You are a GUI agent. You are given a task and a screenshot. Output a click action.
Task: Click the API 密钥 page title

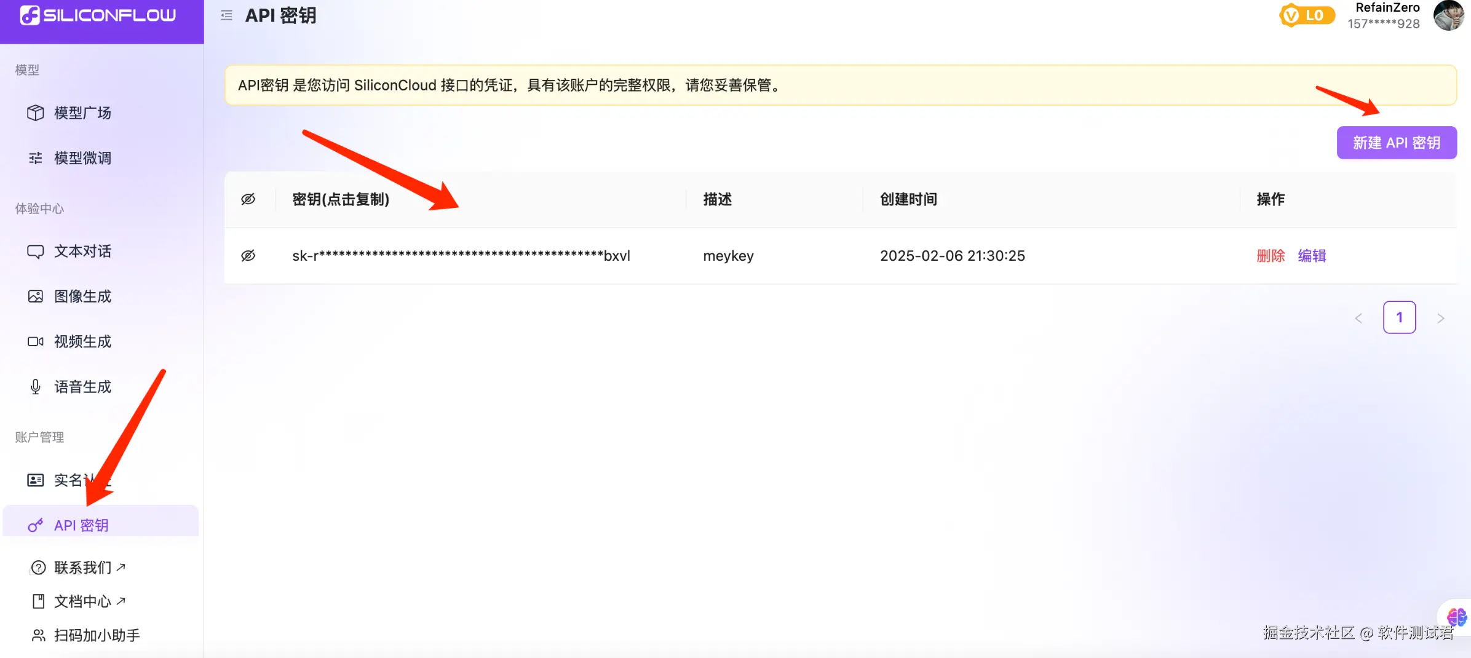pos(280,15)
